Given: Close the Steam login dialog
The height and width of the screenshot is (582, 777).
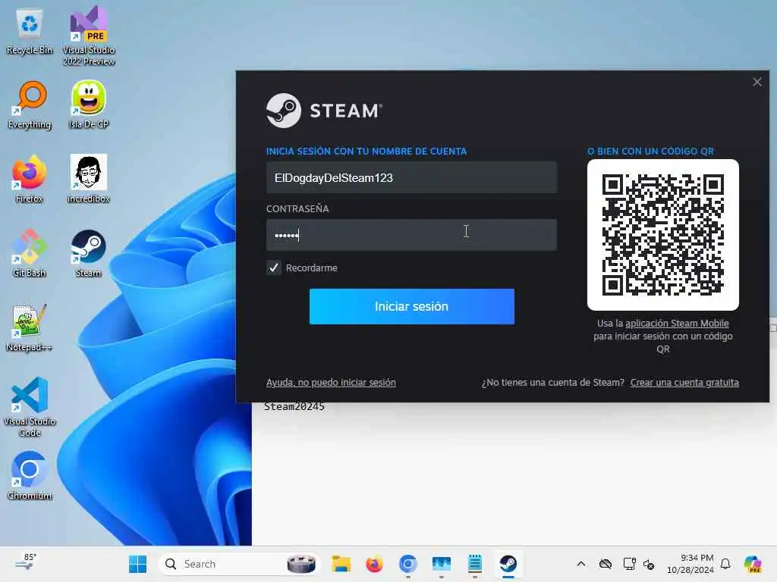Looking at the screenshot, I should tap(757, 82).
